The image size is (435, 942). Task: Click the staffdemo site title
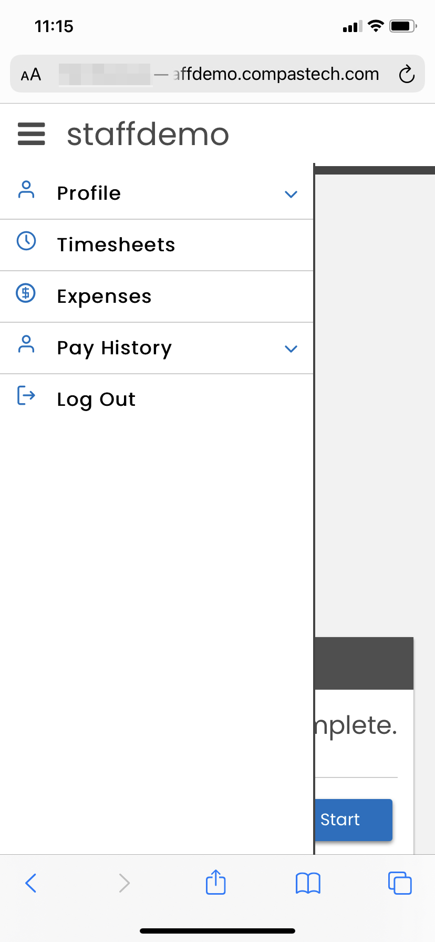tap(148, 134)
